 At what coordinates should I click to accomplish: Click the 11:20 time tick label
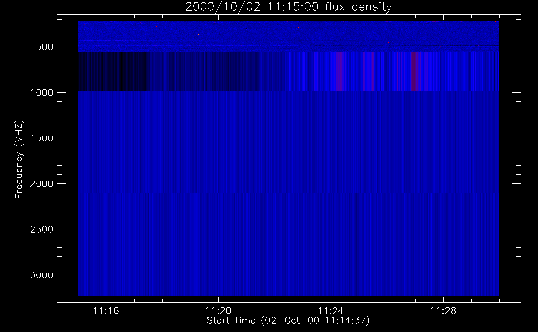218,311
